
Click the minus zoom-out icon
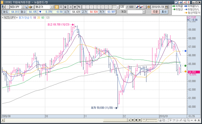[192, 120]
